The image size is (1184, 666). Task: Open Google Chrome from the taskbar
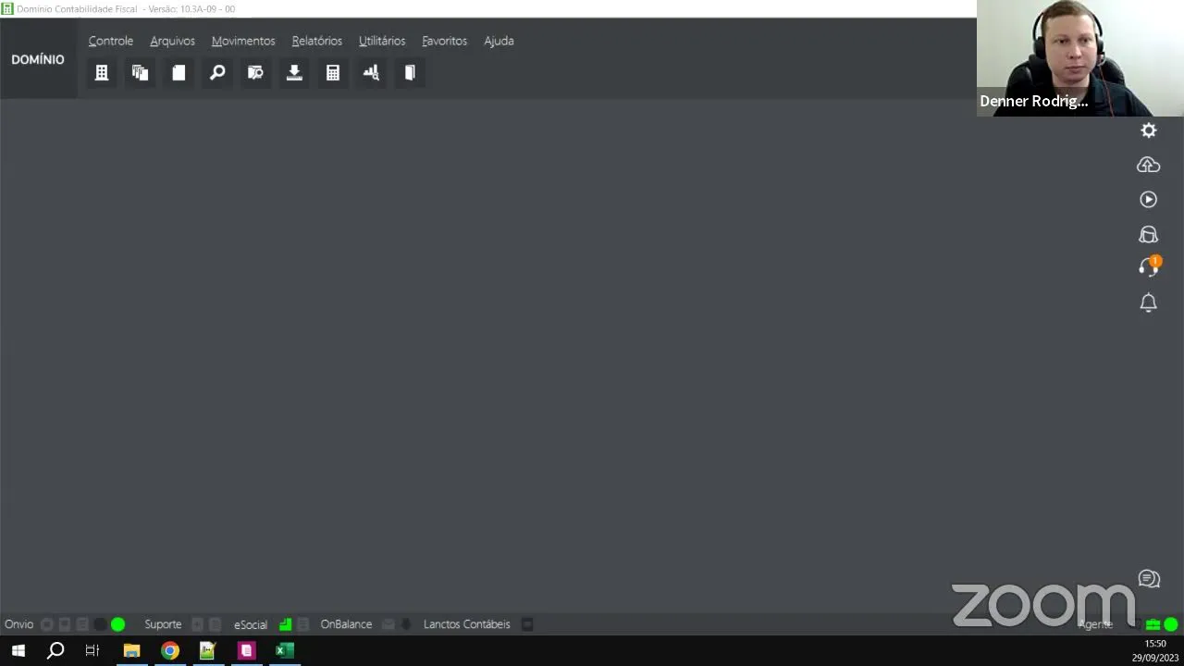[x=169, y=650]
